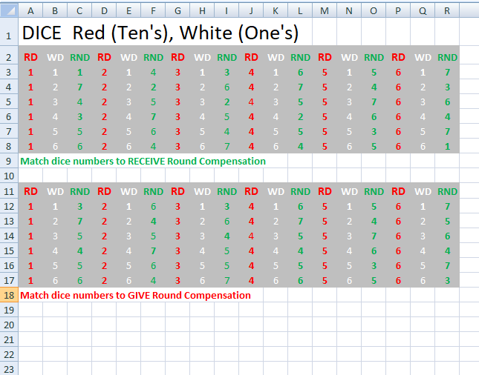Viewport: 479px width, 375px height.
Task: Click the green RECEIVE Round Compensation text
Action: [x=143, y=161]
